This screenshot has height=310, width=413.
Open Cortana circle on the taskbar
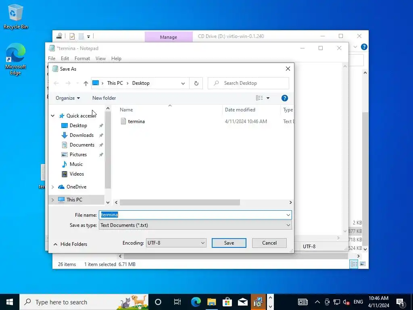(x=158, y=302)
